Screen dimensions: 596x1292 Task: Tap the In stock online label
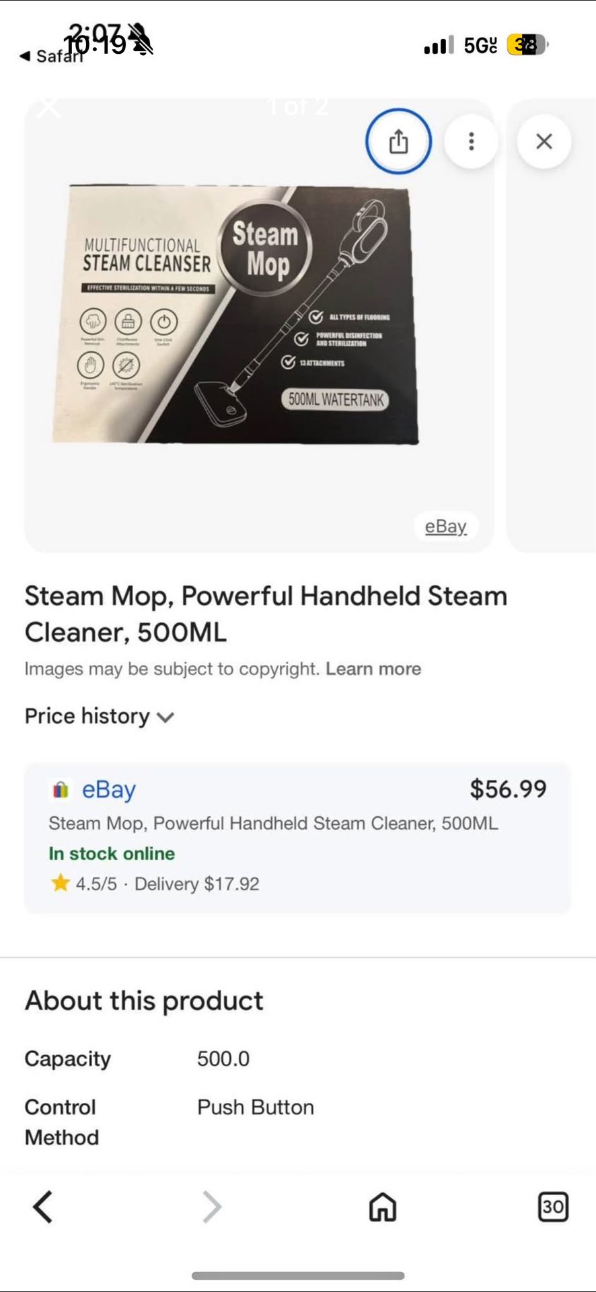[112, 853]
